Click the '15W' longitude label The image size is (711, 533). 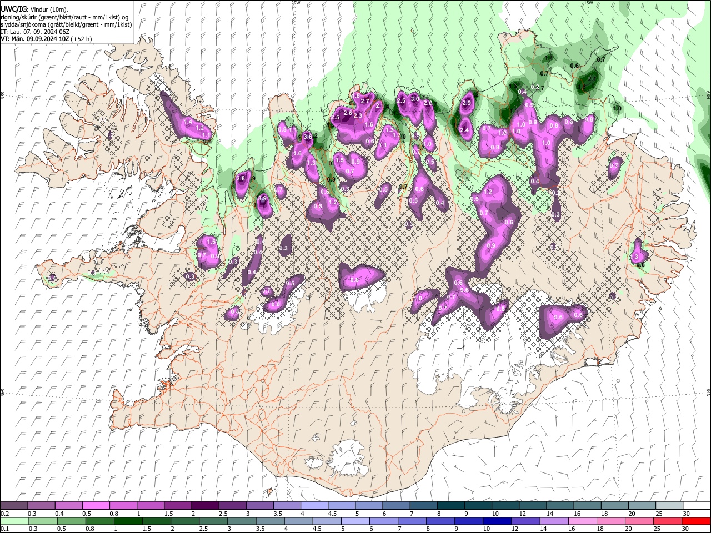point(589,3)
